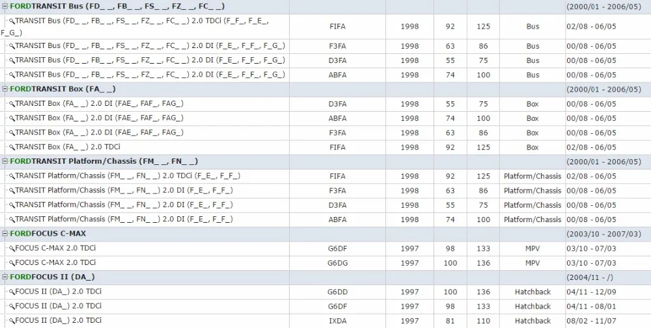651x328 pixels.
Task: Click 133 horsepower value in FOCUS C-MAX row
Action: [483, 249]
